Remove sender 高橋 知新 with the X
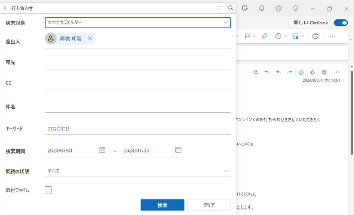 coord(90,39)
